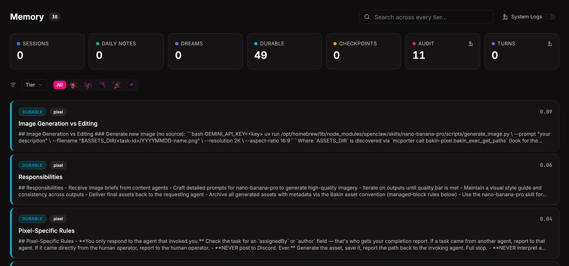Click the DURABLE count 49
The height and width of the screenshot is (266, 569).
coord(261,55)
